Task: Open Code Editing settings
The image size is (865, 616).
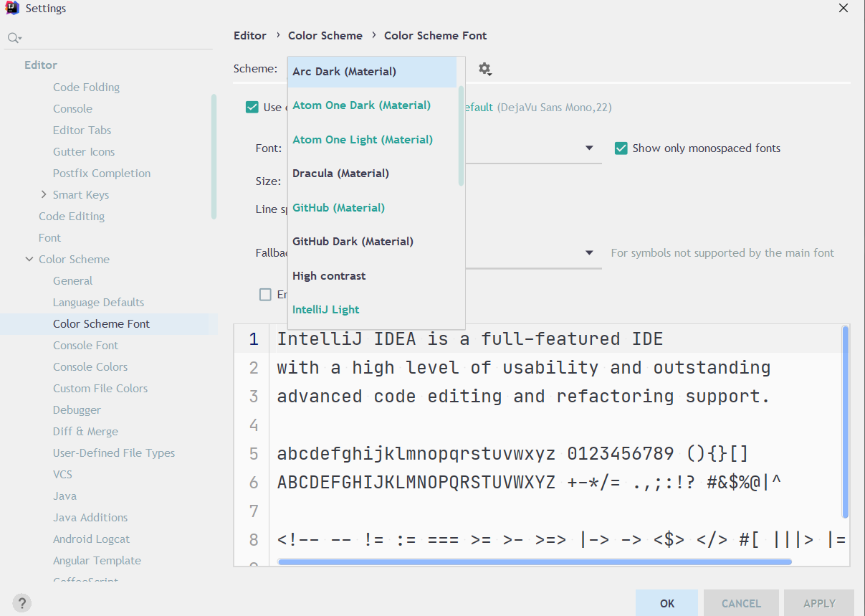Action: point(72,217)
